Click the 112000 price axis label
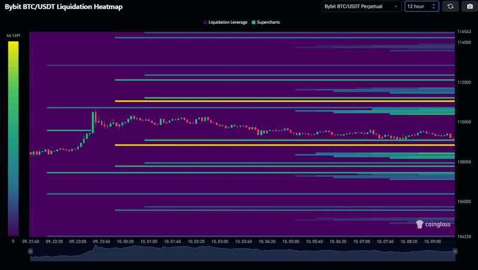The width and height of the screenshot is (478, 270). (x=464, y=82)
